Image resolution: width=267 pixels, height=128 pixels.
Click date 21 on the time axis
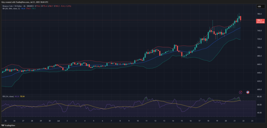coord(234,121)
